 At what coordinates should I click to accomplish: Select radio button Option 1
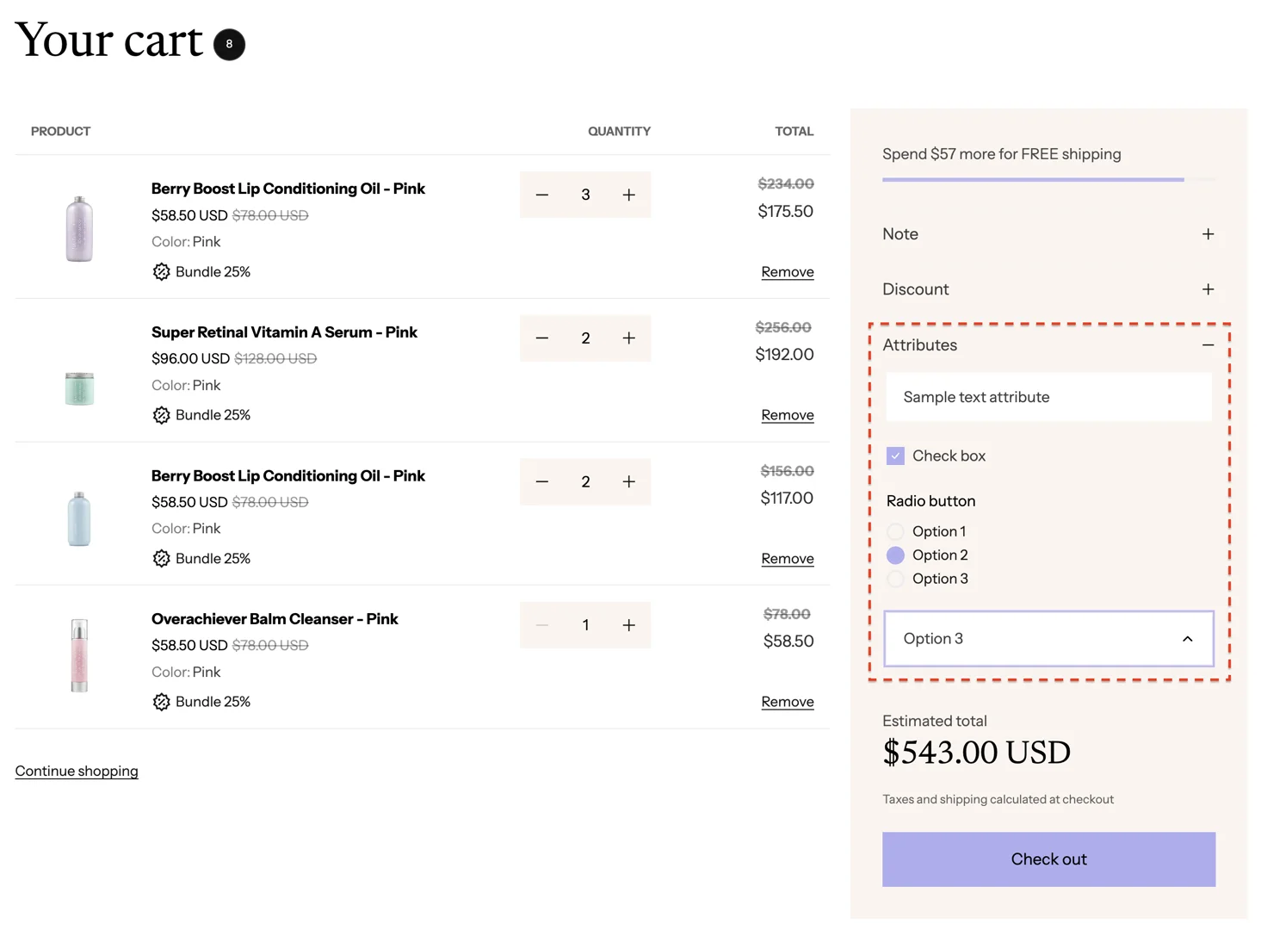pos(895,531)
